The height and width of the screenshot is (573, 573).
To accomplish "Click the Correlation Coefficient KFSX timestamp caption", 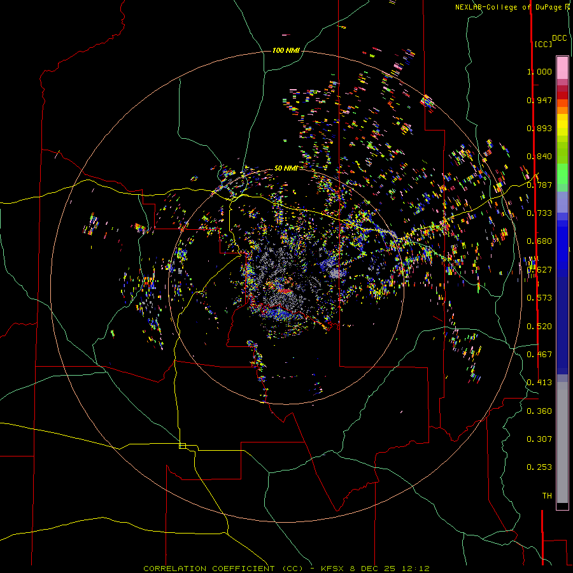I will pos(286,569).
